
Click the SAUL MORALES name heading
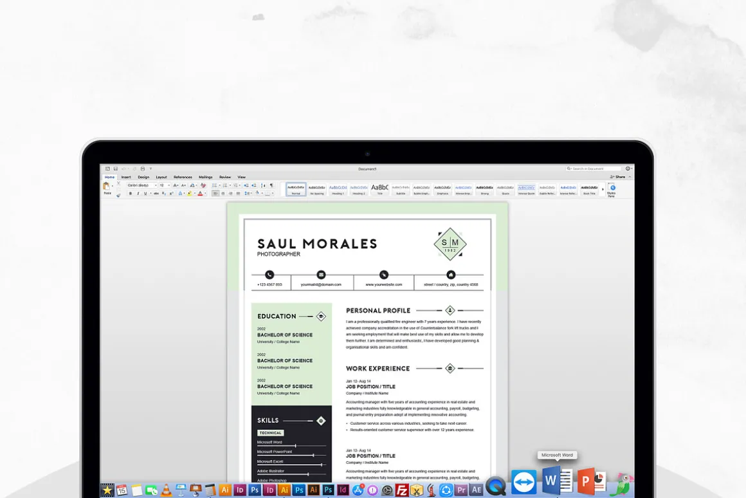tap(317, 244)
